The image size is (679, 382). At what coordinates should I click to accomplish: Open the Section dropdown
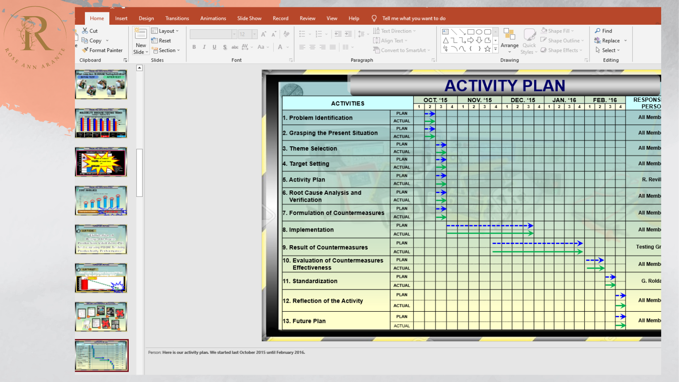pos(166,50)
